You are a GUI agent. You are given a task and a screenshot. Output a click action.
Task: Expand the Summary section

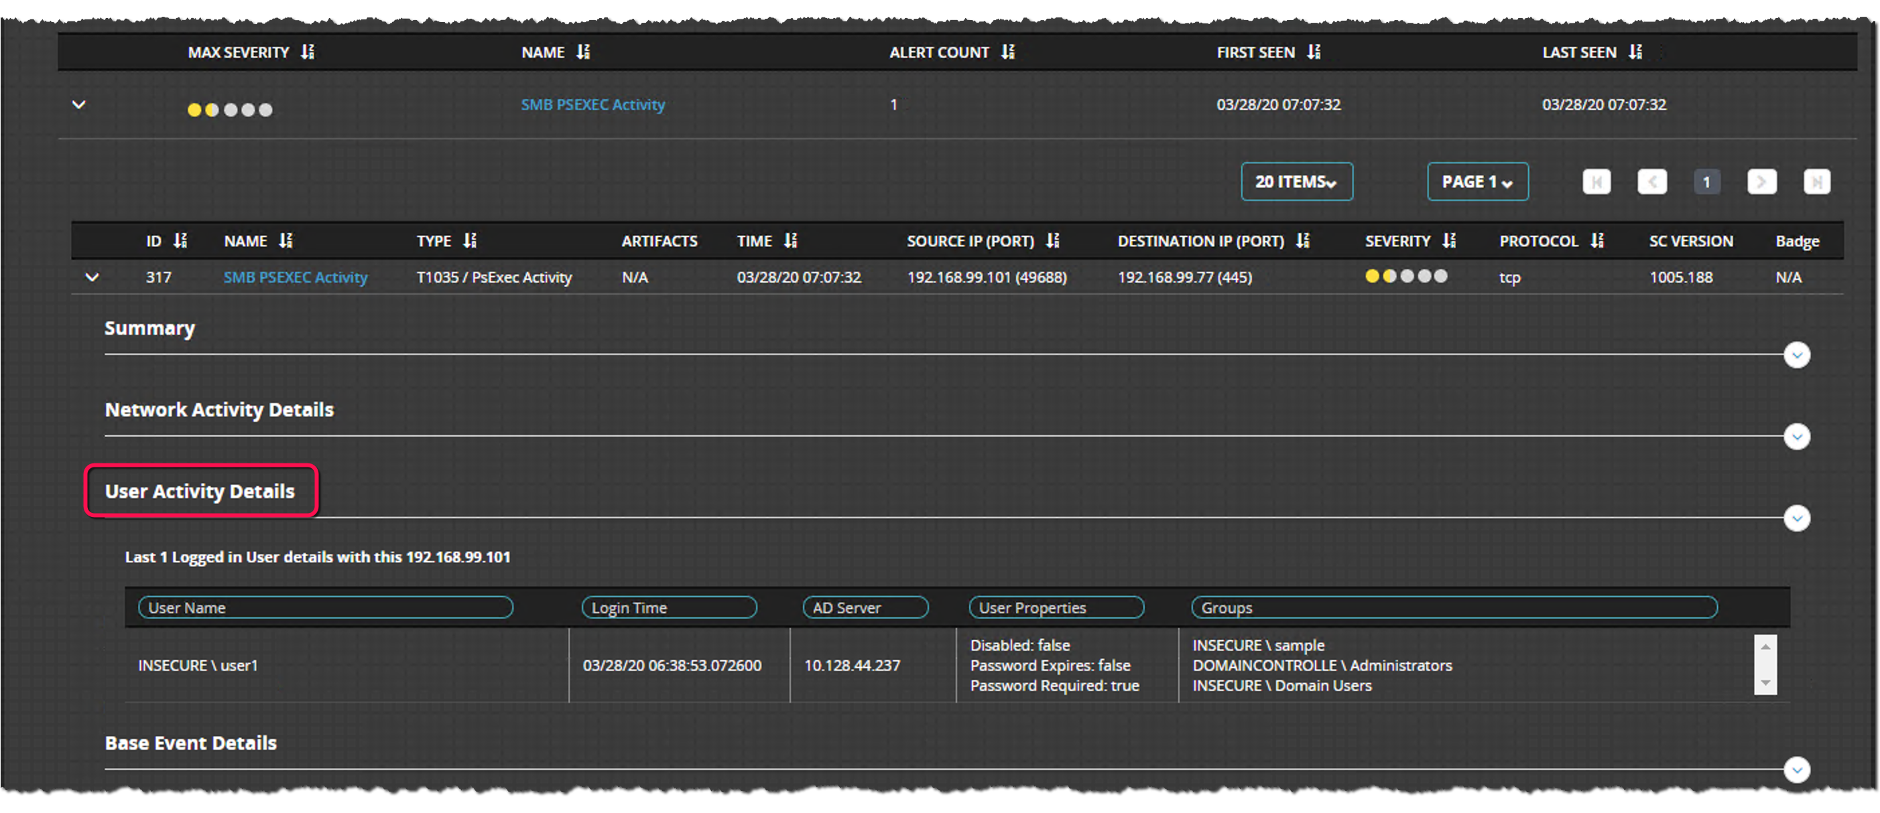(x=1797, y=355)
